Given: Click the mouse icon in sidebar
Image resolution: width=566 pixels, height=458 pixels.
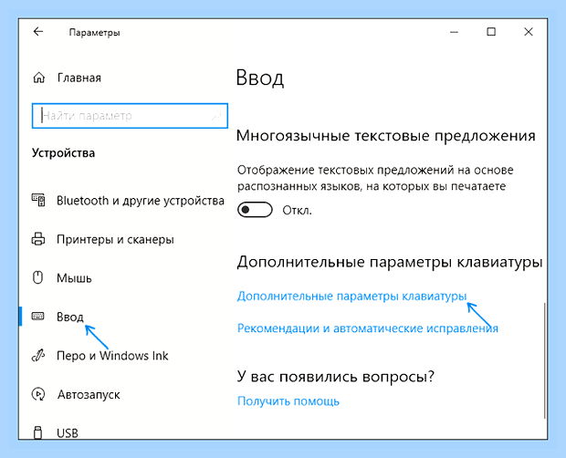Looking at the screenshot, I should [x=38, y=277].
